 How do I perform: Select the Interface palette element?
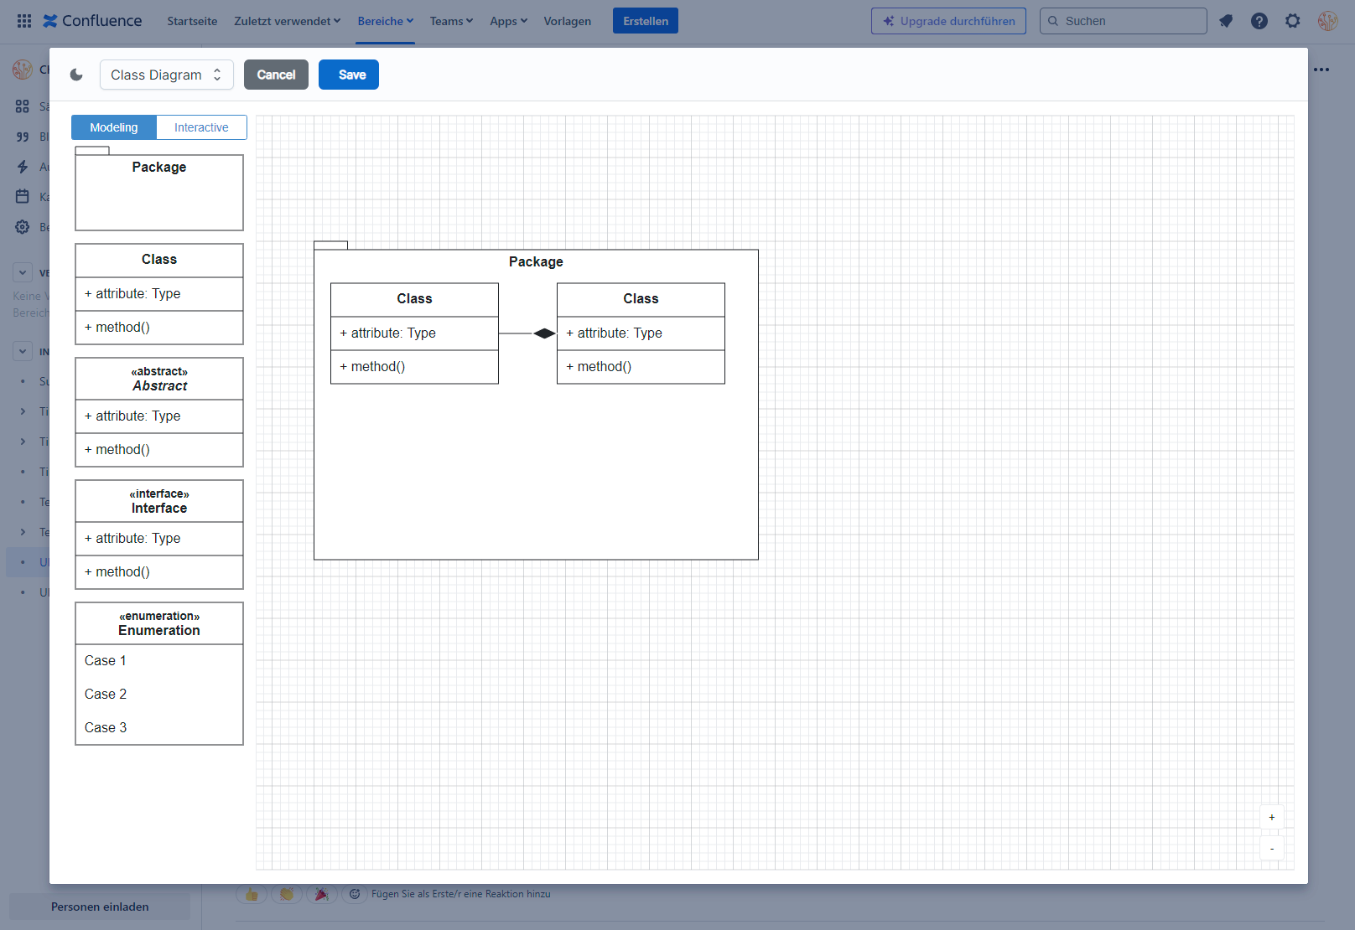tap(159, 535)
